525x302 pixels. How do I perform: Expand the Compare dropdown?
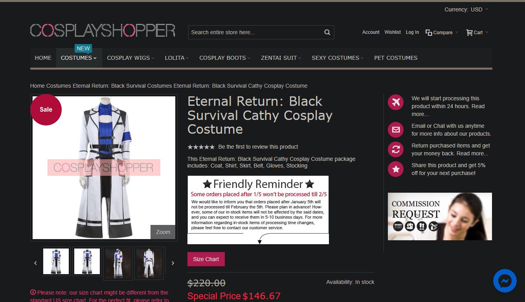442,33
